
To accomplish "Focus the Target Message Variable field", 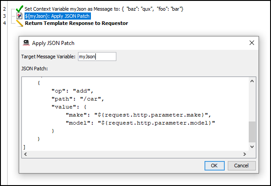I will point(97,57).
